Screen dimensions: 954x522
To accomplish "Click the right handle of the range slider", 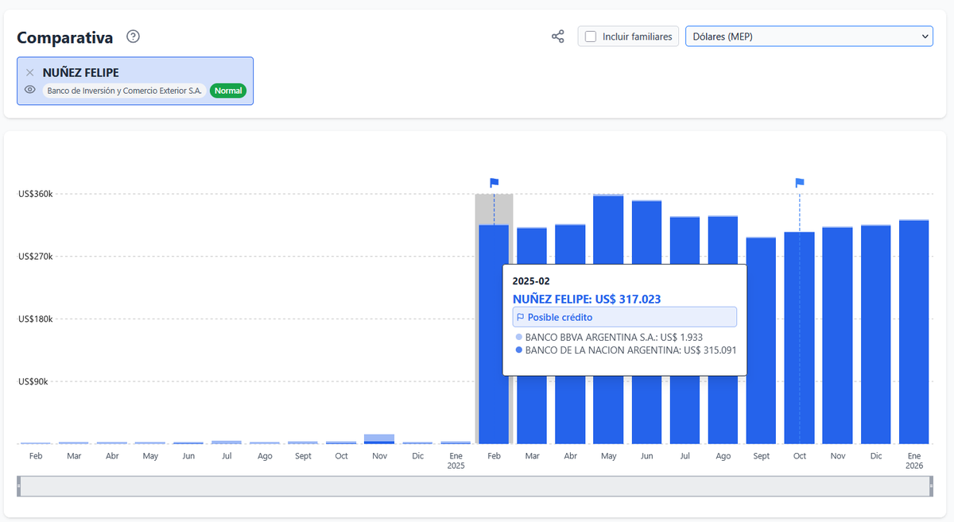I will tap(931, 486).
